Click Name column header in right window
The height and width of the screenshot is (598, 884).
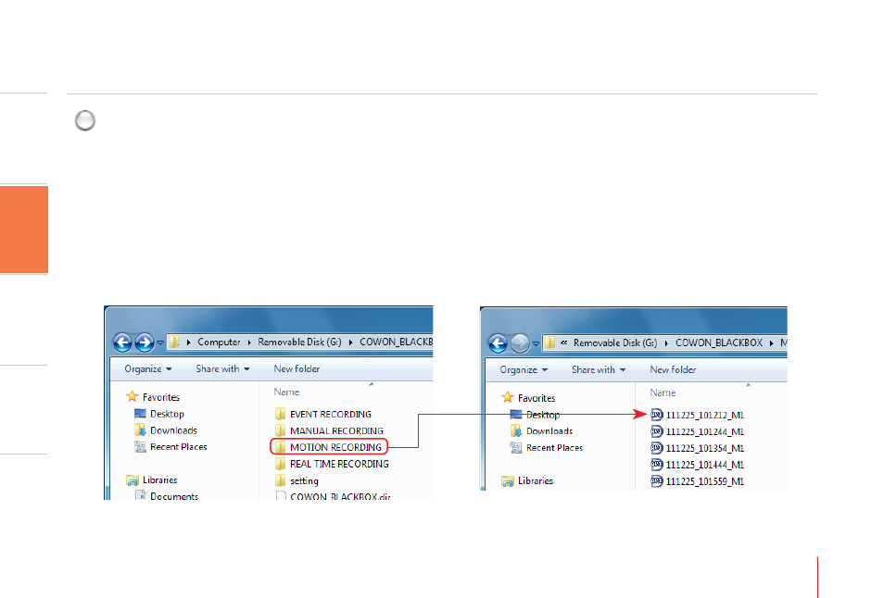(663, 393)
